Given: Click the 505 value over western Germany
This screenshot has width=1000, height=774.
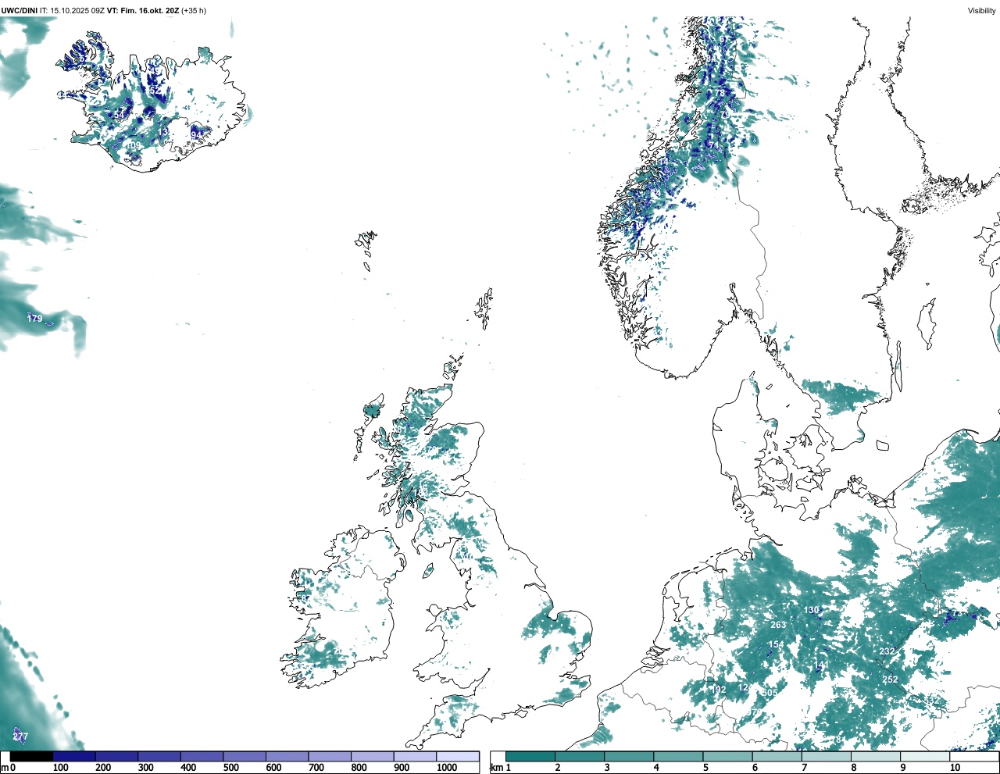Looking at the screenshot, I should point(770,693).
